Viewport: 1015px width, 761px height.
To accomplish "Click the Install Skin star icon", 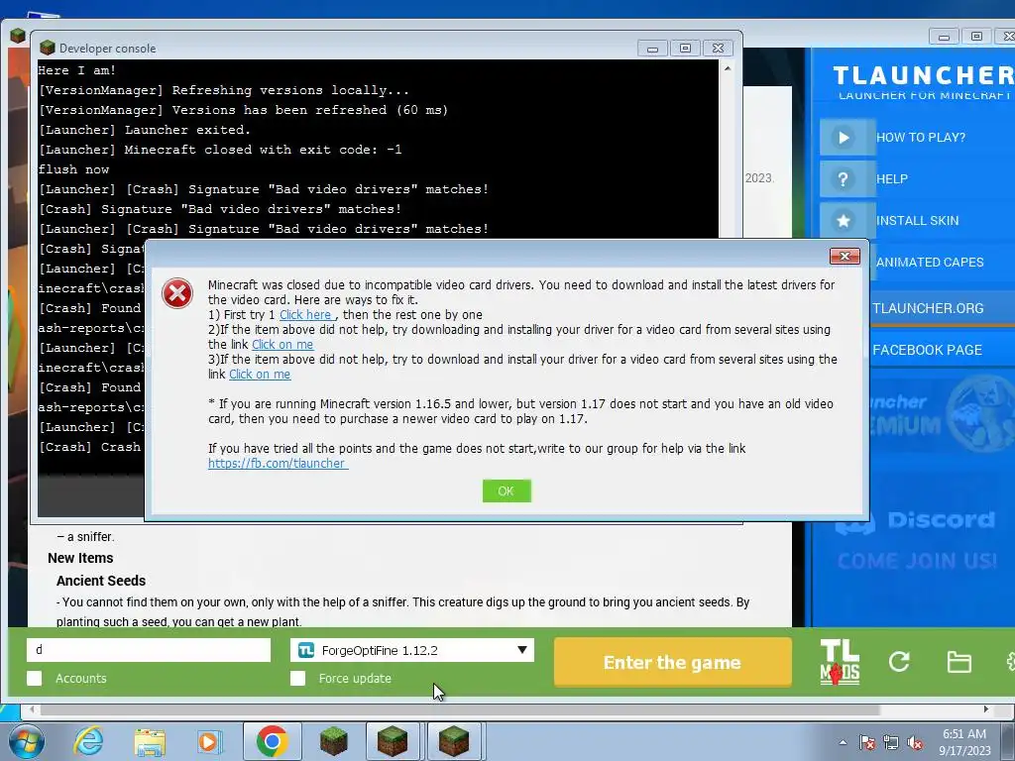I will pyautogui.click(x=845, y=221).
